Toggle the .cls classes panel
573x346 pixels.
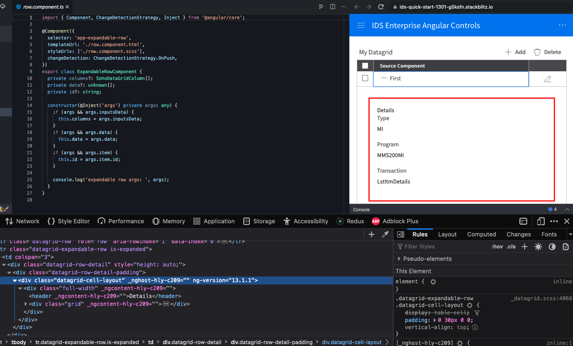tap(511, 247)
